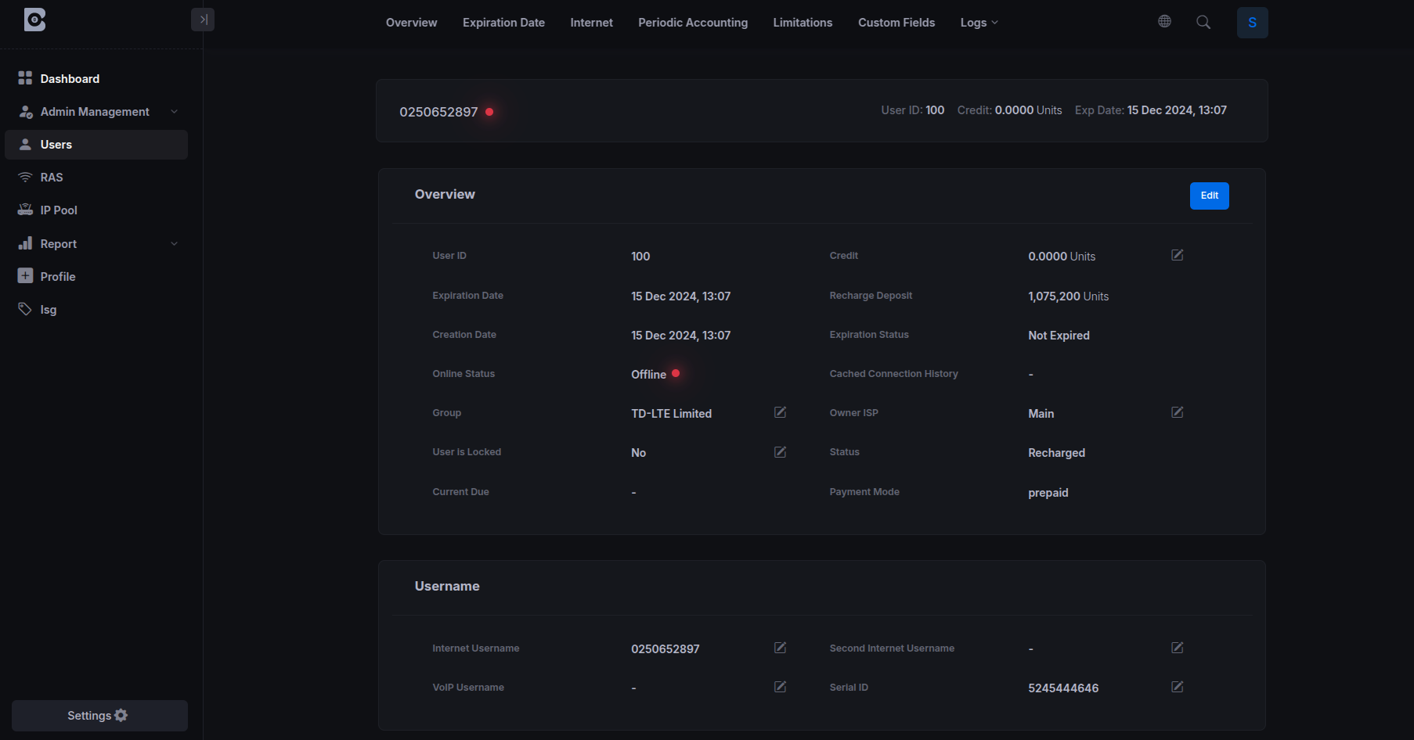Viewport: 1414px width, 740px height.
Task: Click the Edit button in Overview panel
Action: click(1208, 196)
